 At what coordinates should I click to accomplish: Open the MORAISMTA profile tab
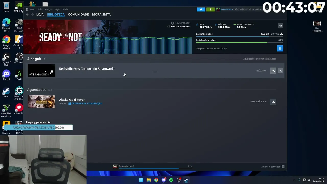pos(101,14)
